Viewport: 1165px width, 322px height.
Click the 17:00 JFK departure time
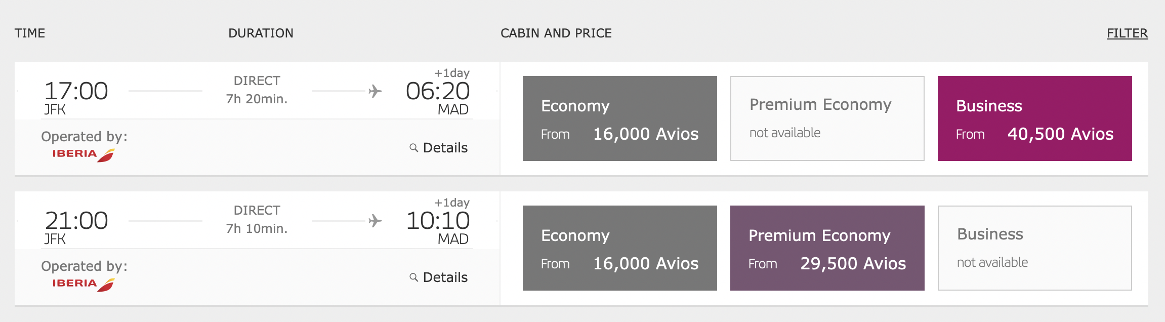point(76,91)
